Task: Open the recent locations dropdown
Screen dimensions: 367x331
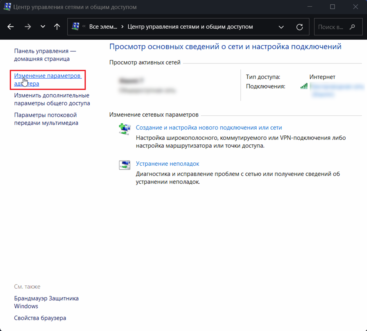Action: coord(43,27)
